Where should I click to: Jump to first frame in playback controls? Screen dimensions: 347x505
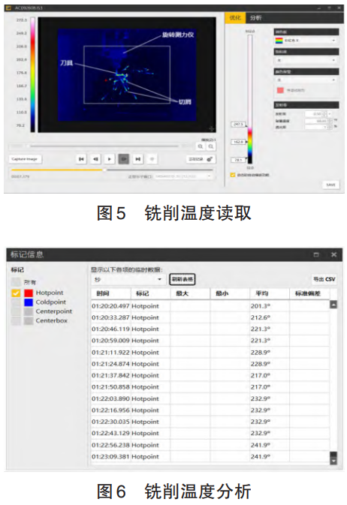(x=81, y=159)
